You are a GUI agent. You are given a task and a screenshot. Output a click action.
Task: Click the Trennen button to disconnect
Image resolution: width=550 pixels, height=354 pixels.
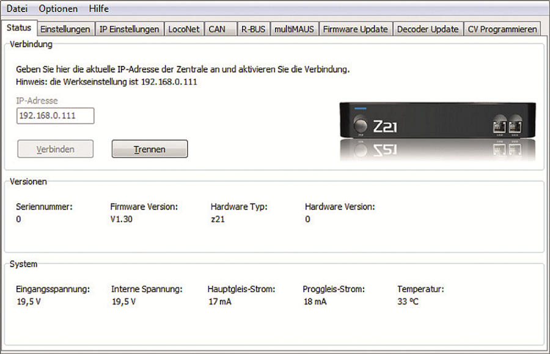149,149
